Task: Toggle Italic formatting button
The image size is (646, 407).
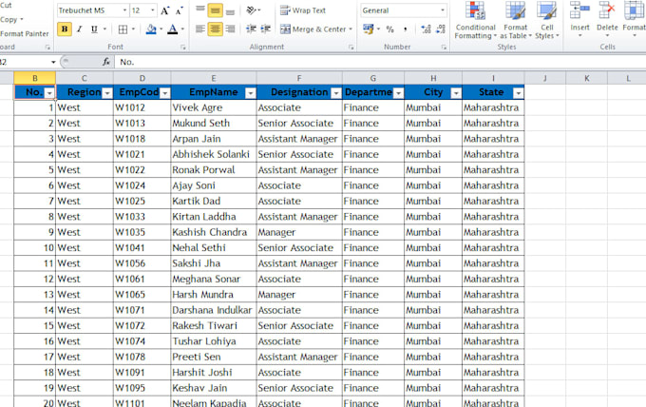Action: click(80, 29)
